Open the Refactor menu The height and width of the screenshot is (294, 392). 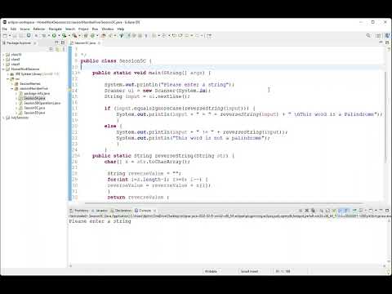(39, 29)
